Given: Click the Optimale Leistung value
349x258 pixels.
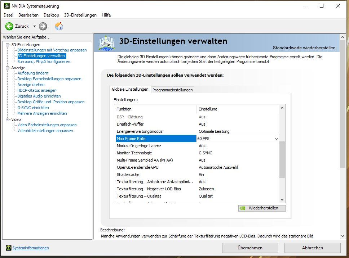Looking at the screenshot, I should (214, 131).
